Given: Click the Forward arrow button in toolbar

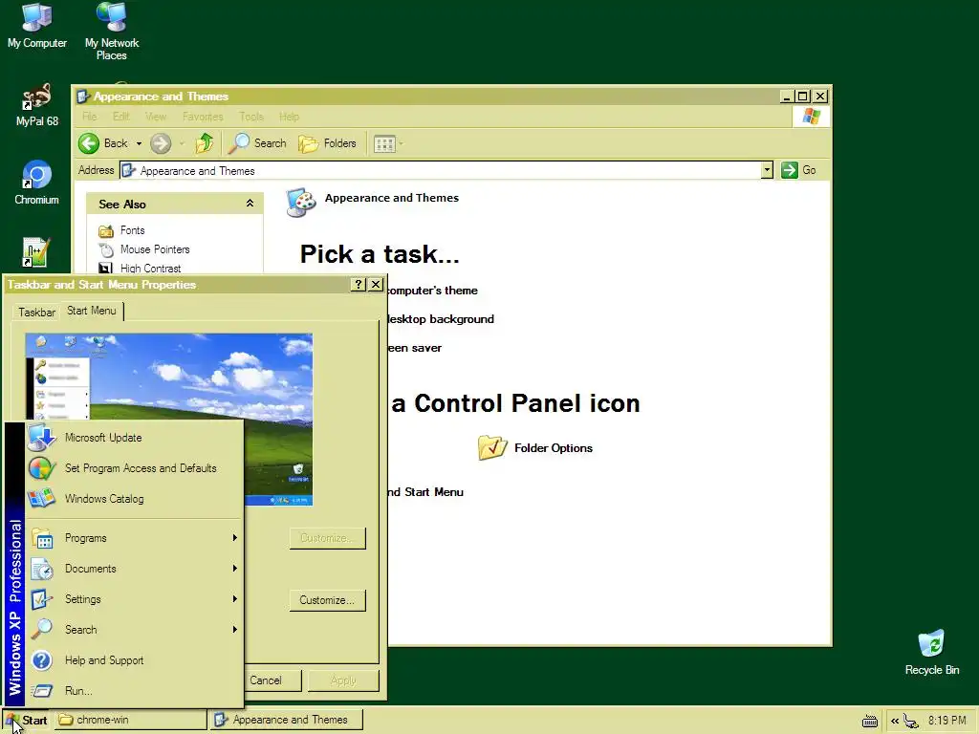Looking at the screenshot, I should (161, 143).
